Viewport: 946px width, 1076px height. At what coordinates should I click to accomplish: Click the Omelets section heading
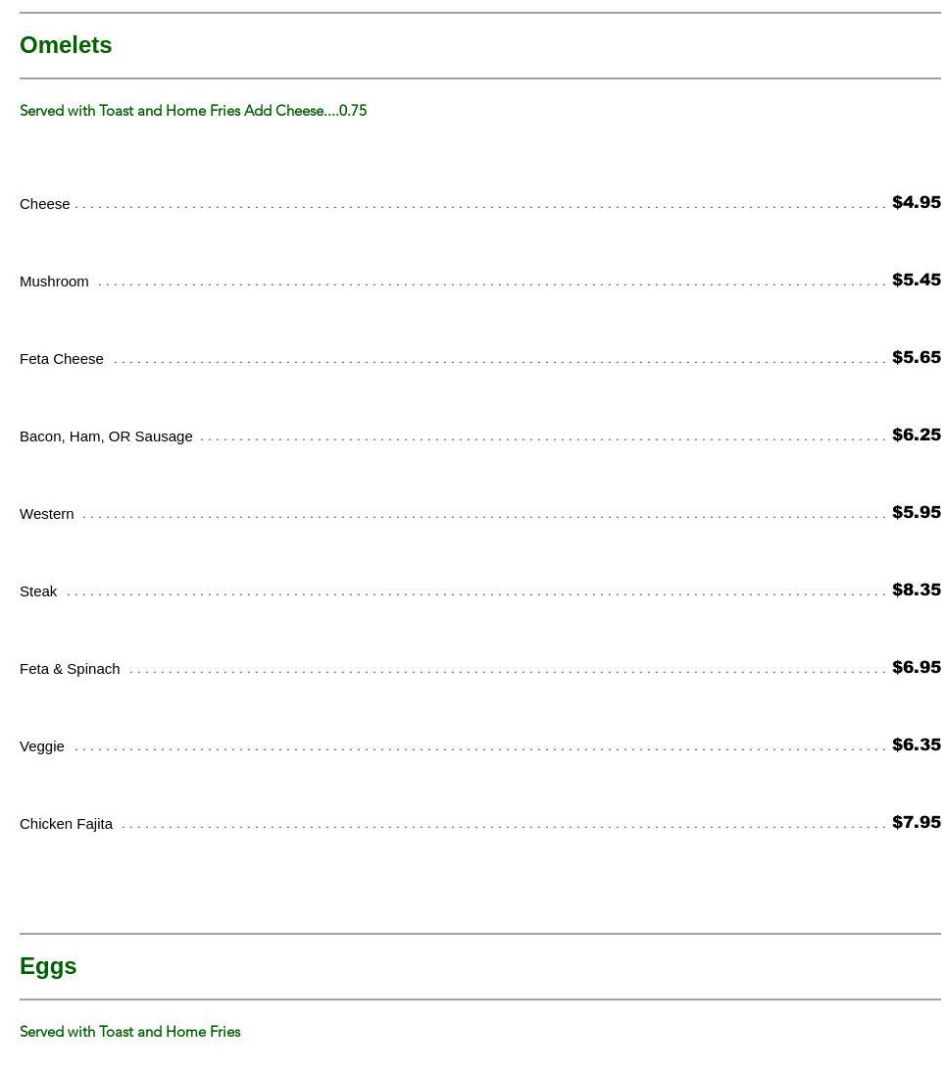(66, 45)
